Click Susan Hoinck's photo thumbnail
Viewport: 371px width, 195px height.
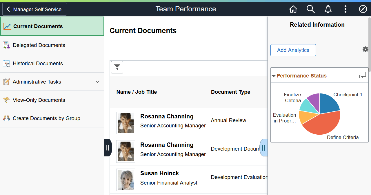(x=126, y=180)
